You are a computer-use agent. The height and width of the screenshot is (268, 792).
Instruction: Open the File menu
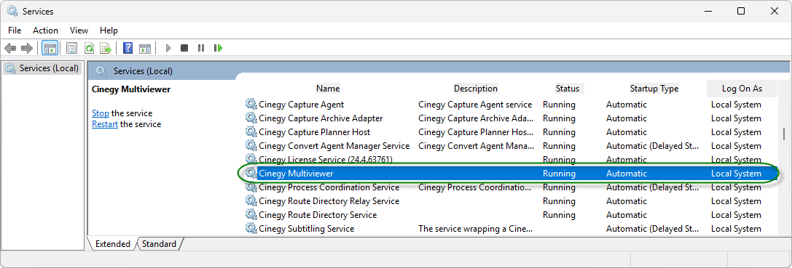[15, 31]
